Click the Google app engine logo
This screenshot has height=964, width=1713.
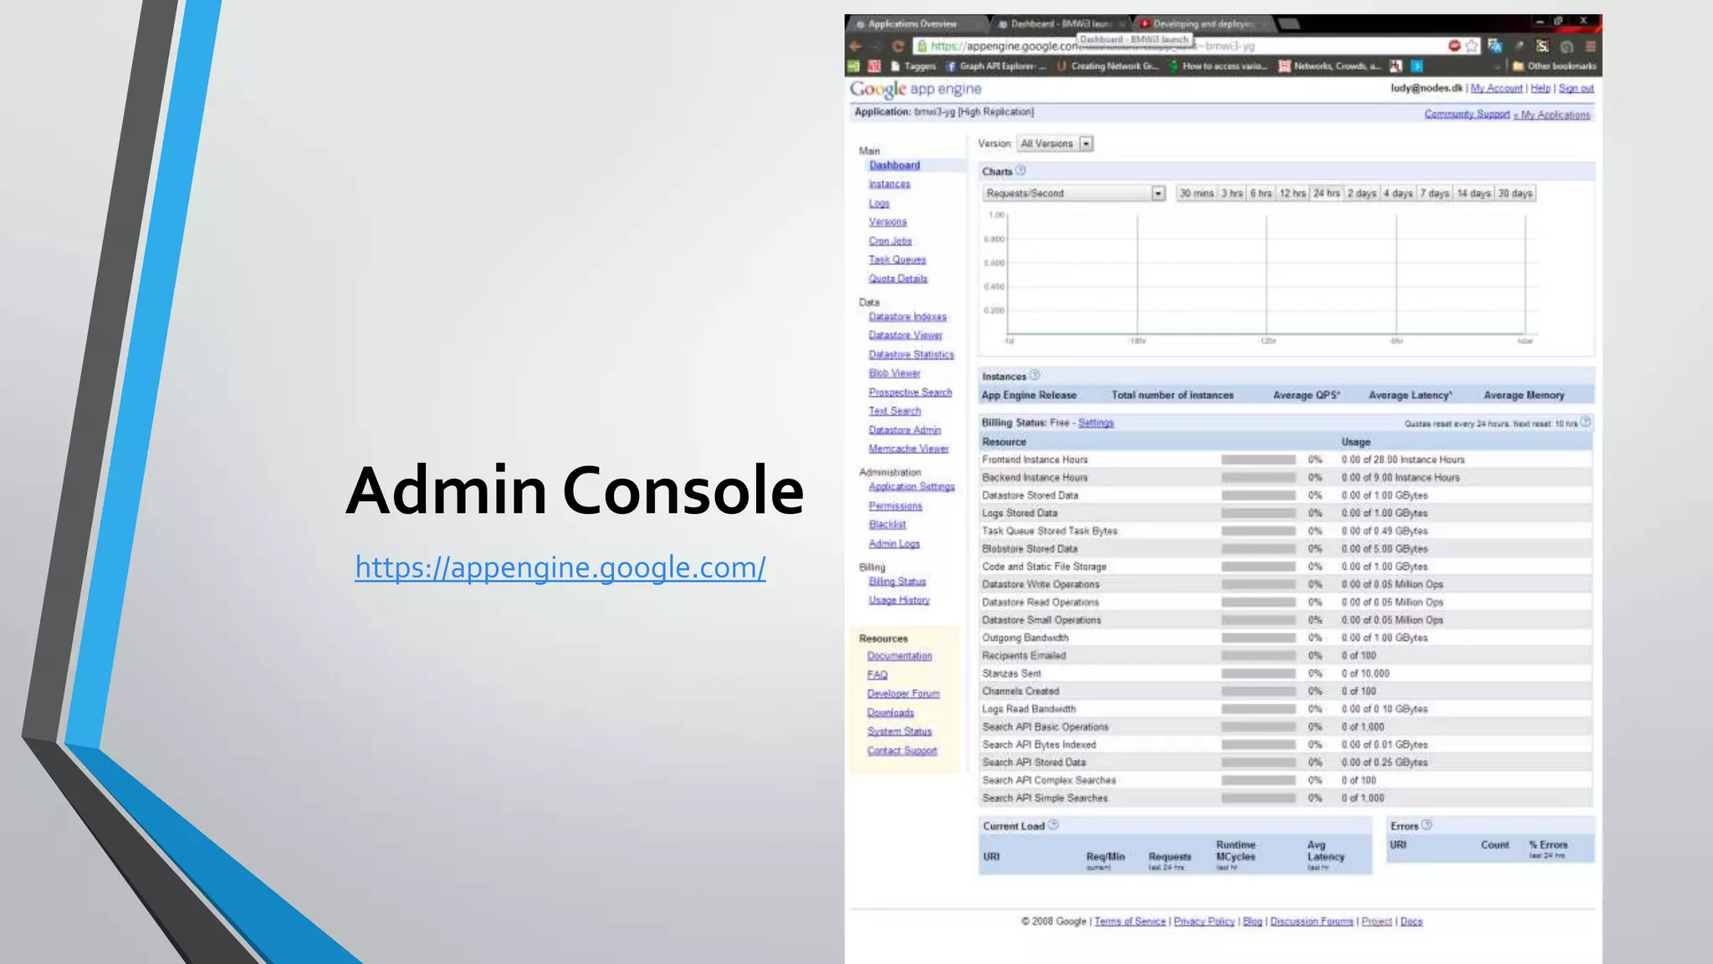[x=916, y=89]
